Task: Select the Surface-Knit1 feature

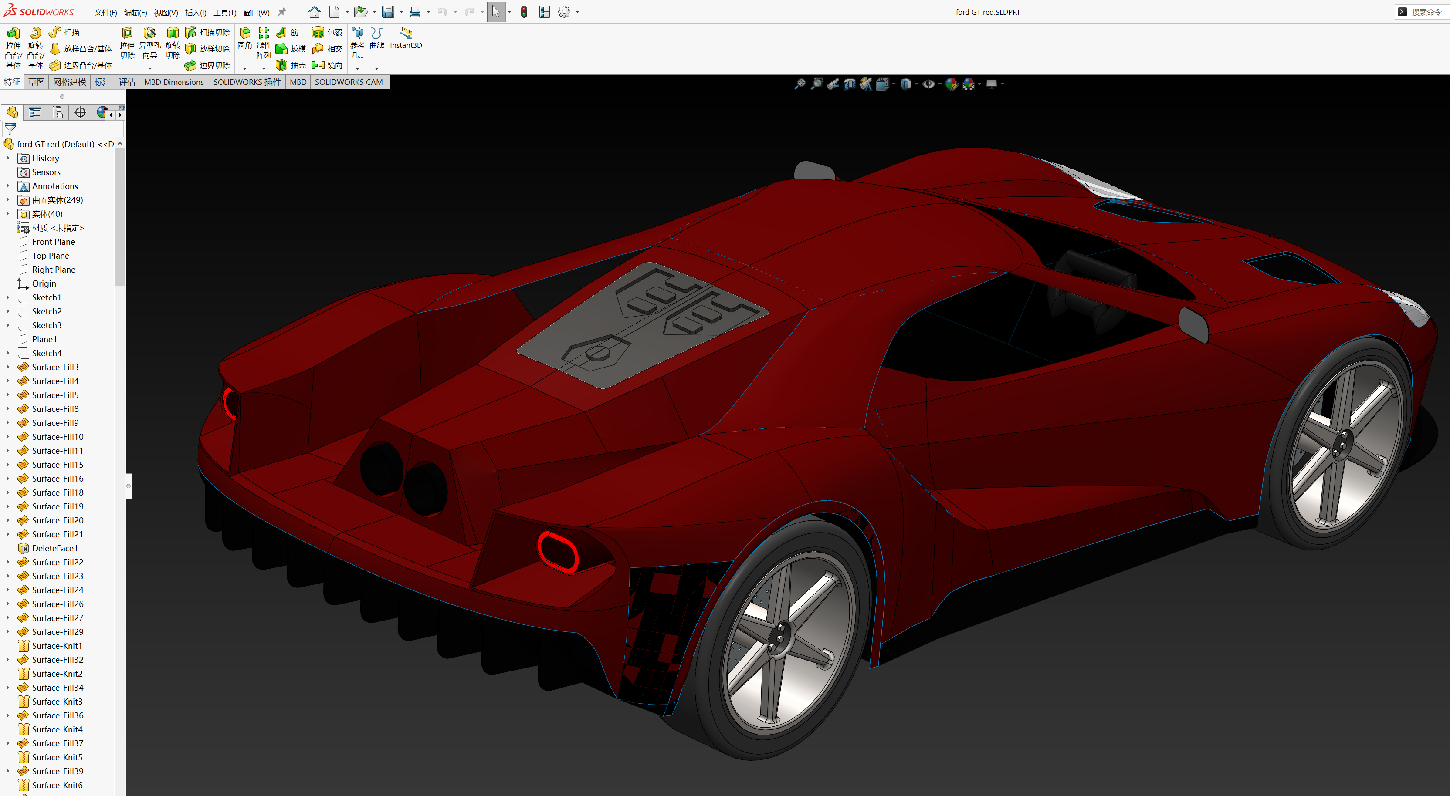Action: point(57,646)
